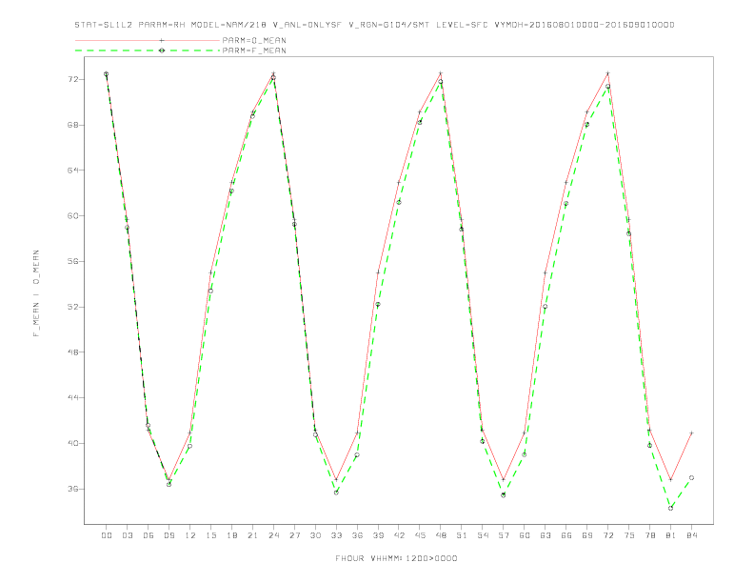Click x-axis tick label 60
Viewport: 754px width, 583px height.
pyautogui.click(x=525, y=535)
